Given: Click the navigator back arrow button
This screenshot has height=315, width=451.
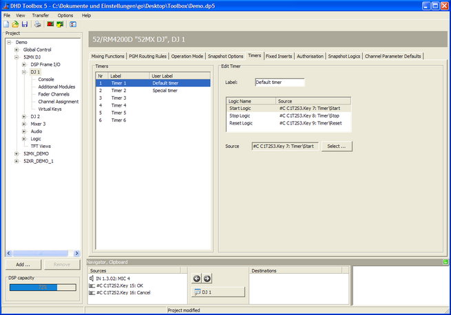Looking at the screenshot, I should point(196,279).
